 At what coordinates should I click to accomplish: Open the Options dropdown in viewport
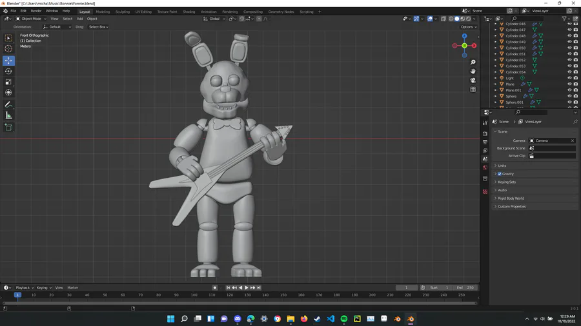tap(469, 27)
